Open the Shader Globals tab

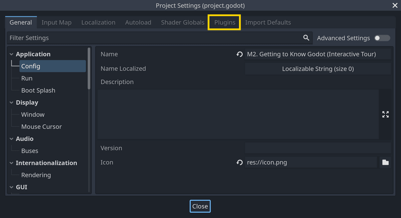pyautogui.click(x=182, y=22)
